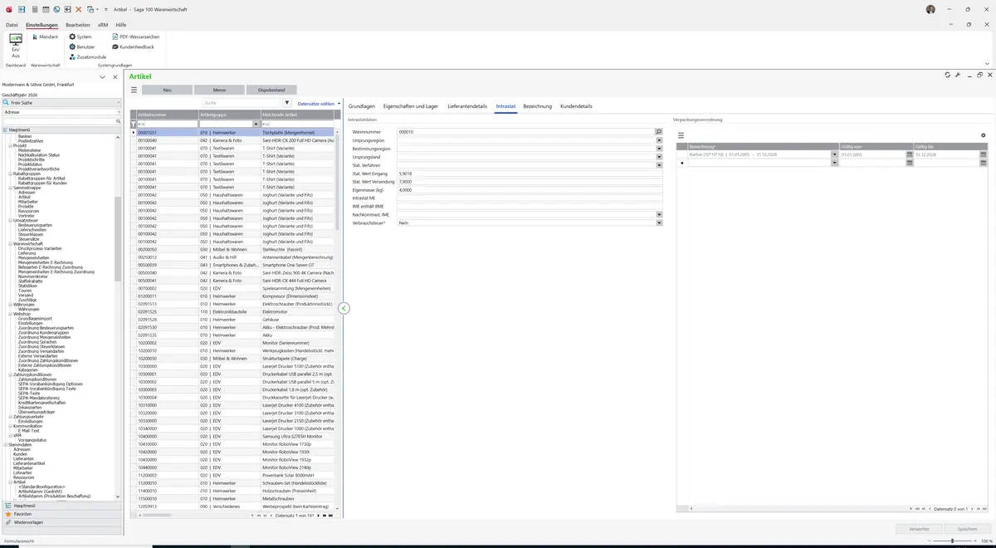The image size is (996, 548).
Task: Collapse the navigation pane chevron
Action: 102,77
